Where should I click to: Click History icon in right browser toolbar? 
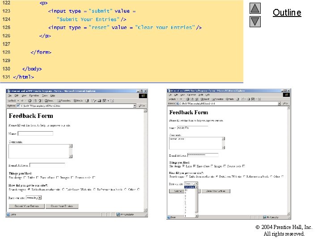click(237, 99)
